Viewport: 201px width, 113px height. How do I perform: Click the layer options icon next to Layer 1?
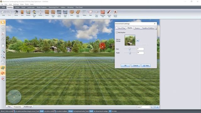(x=153, y=107)
